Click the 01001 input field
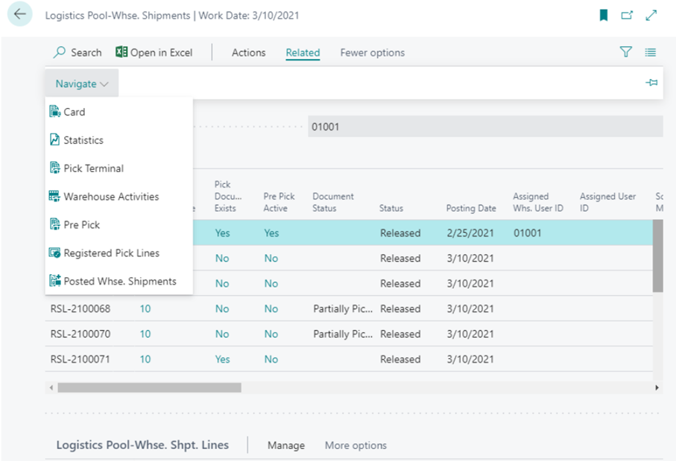Viewport: 676px width, 461px height. tap(484, 127)
